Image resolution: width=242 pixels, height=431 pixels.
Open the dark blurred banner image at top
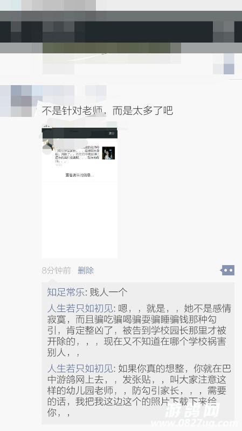[x=121, y=32]
